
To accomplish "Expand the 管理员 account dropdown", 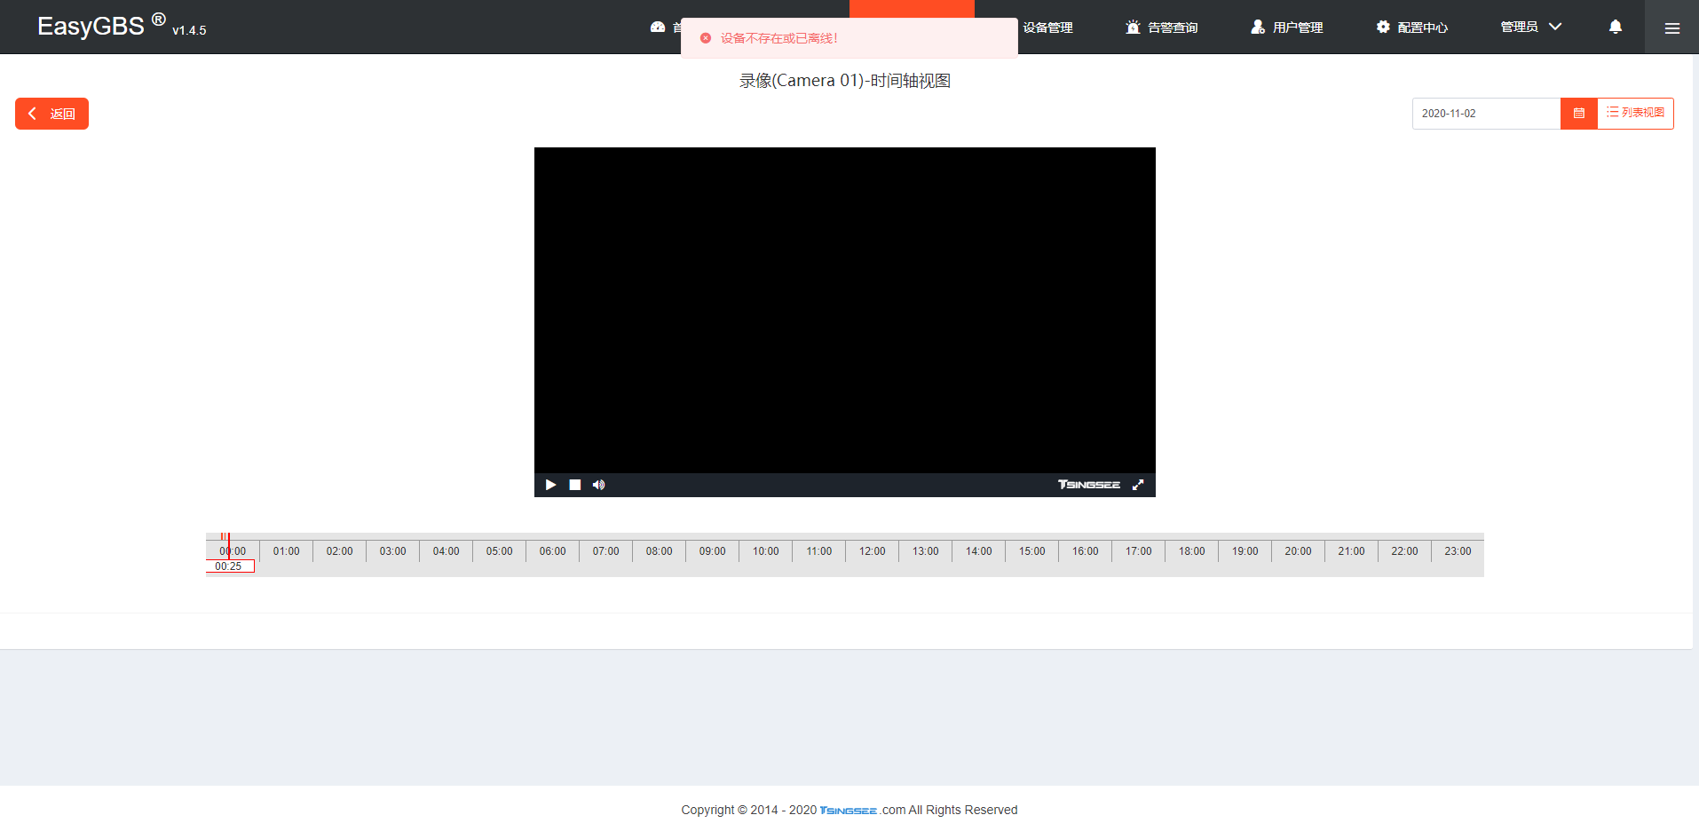I will [x=1531, y=27].
